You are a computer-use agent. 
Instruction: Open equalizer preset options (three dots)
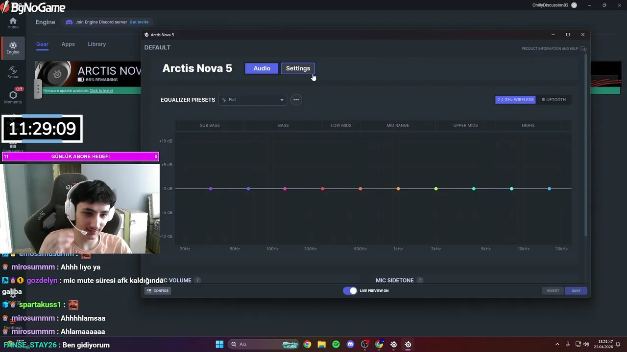click(x=296, y=100)
